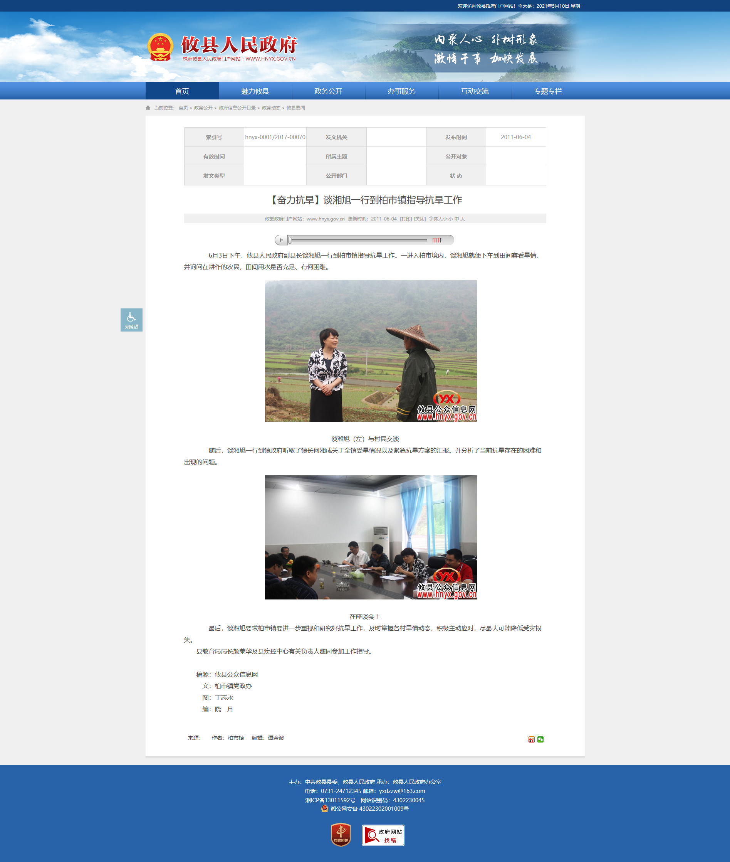Open the 政府网站找错 error report badge

coord(383,835)
